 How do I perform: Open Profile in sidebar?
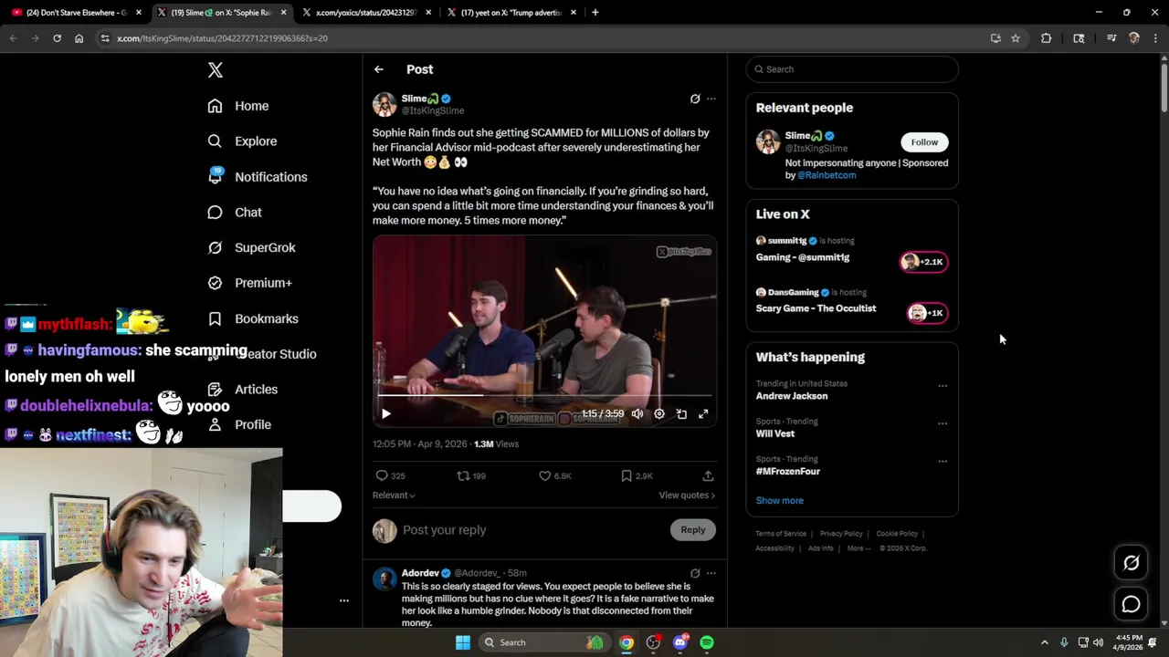pyautogui.click(x=239, y=425)
